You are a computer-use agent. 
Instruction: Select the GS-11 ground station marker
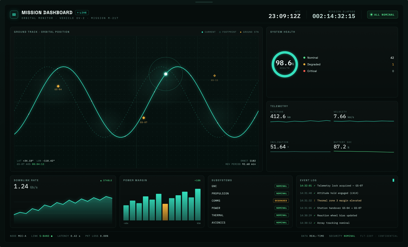pyautogui.click(x=214, y=76)
